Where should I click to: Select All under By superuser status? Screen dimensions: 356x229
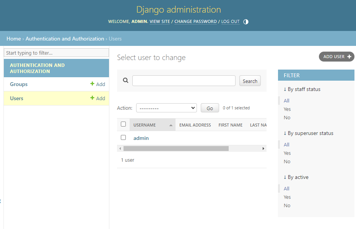pyautogui.click(x=286, y=145)
